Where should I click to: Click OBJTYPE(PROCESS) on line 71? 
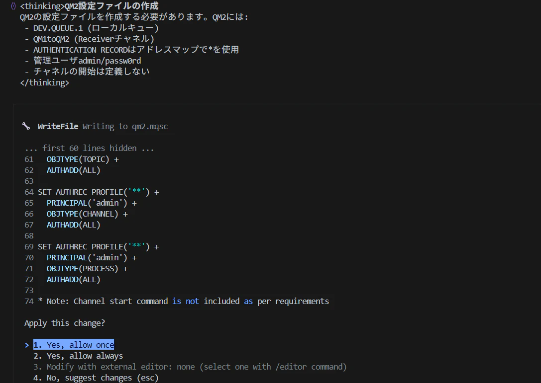[83, 269]
